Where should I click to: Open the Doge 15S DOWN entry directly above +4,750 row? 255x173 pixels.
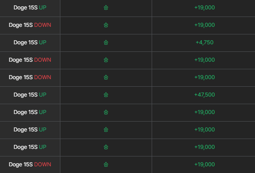[30, 25]
